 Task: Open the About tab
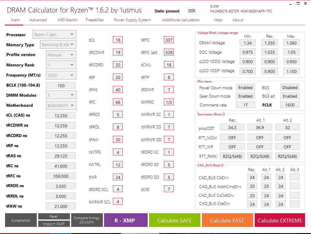237,20
